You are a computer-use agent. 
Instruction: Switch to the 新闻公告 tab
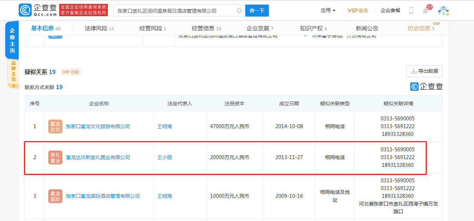[367, 29]
